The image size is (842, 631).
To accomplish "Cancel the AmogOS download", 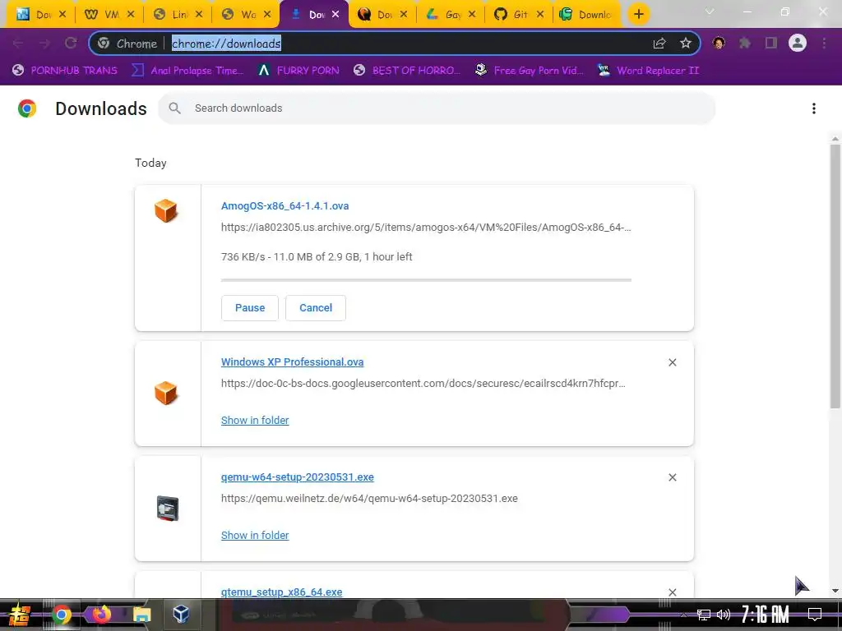I will click(315, 308).
